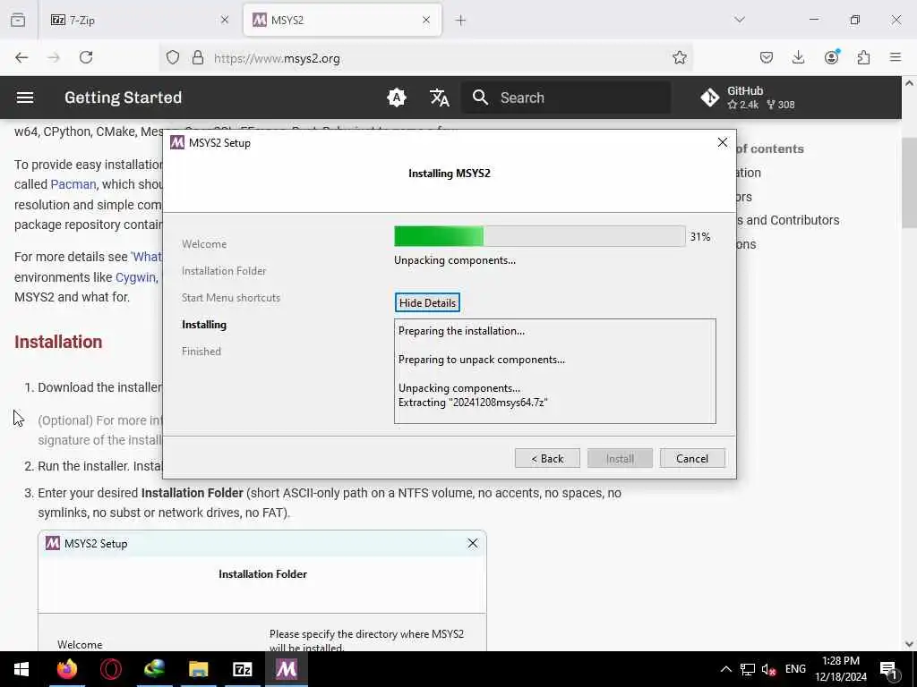The height and width of the screenshot is (687, 917).
Task: Click page scrollbar down arrow
Action: (x=909, y=644)
